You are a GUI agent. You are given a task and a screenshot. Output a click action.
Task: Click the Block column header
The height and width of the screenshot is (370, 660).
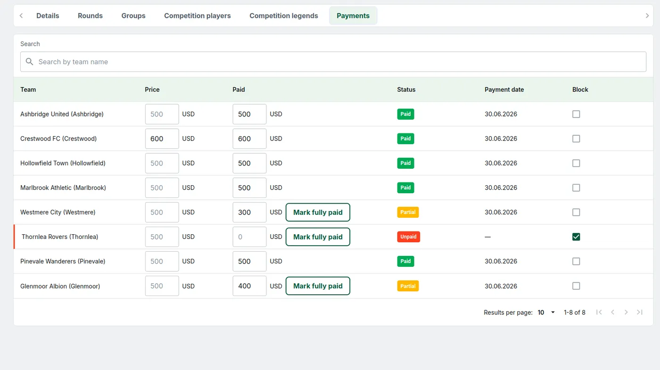pyautogui.click(x=580, y=90)
